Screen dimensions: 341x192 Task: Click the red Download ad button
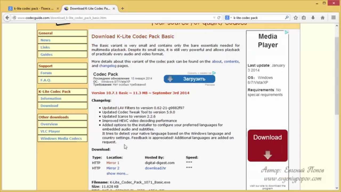(x=267, y=146)
